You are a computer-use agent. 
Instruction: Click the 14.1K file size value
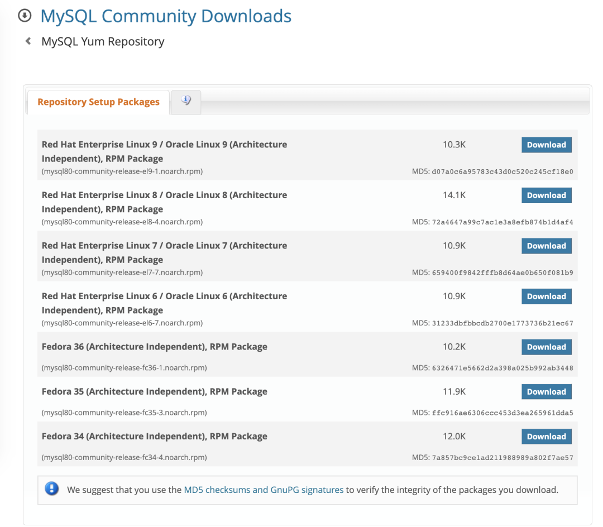click(x=454, y=195)
